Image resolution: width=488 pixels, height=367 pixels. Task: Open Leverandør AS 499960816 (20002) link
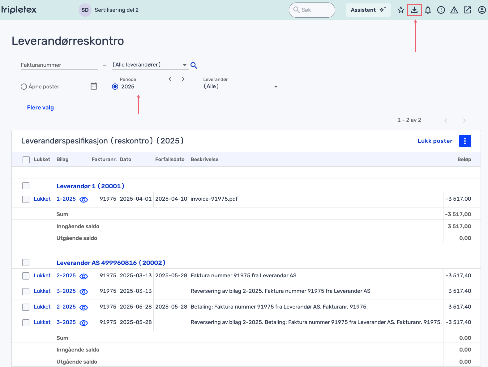(x=111, y=263)
